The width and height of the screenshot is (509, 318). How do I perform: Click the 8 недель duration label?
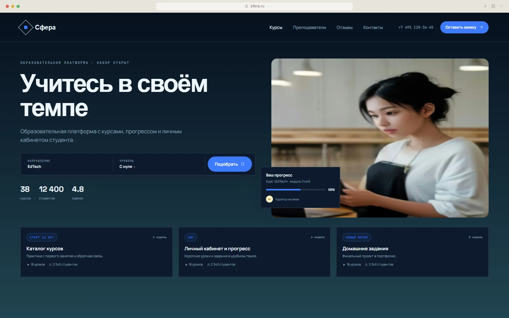[476, 237]
